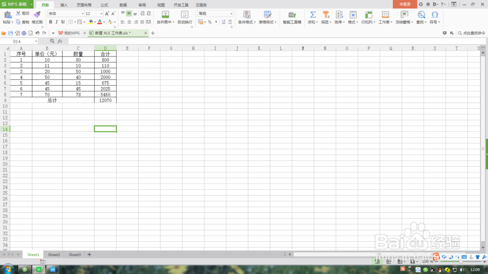This screenshot has width=488, height=274.
Task: Increase font size with the A+ icon
Action: click(107, 14)
